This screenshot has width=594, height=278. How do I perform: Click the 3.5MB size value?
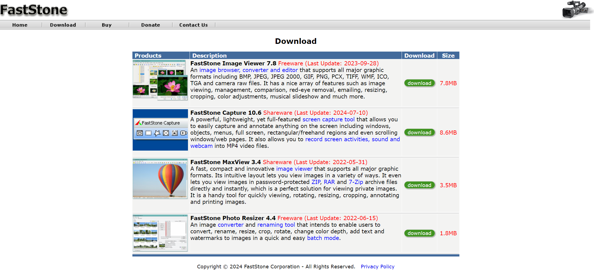coord(448,185)
